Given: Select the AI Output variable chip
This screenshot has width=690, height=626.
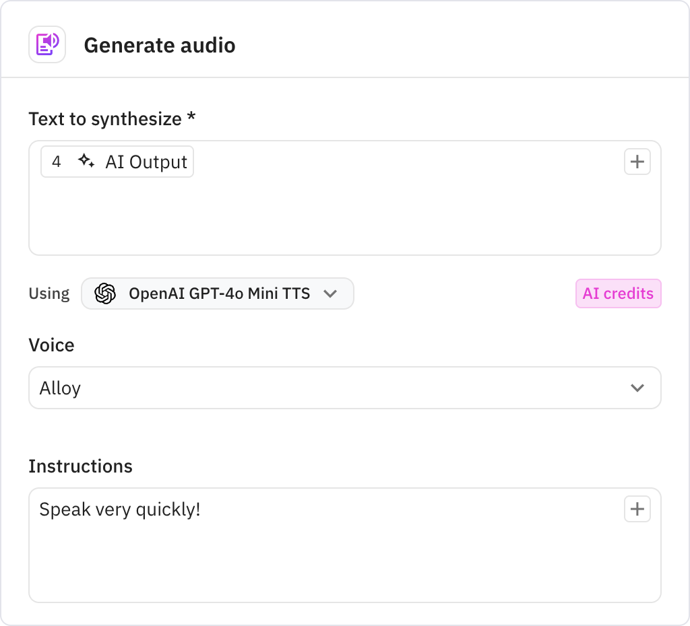Looking at the screenshot, I should coord(146,162).
